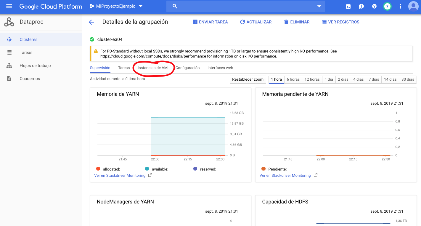Click ELIMINAR to delete the cluster
This screenshot has width=421, height=226.
coord(297,22)
